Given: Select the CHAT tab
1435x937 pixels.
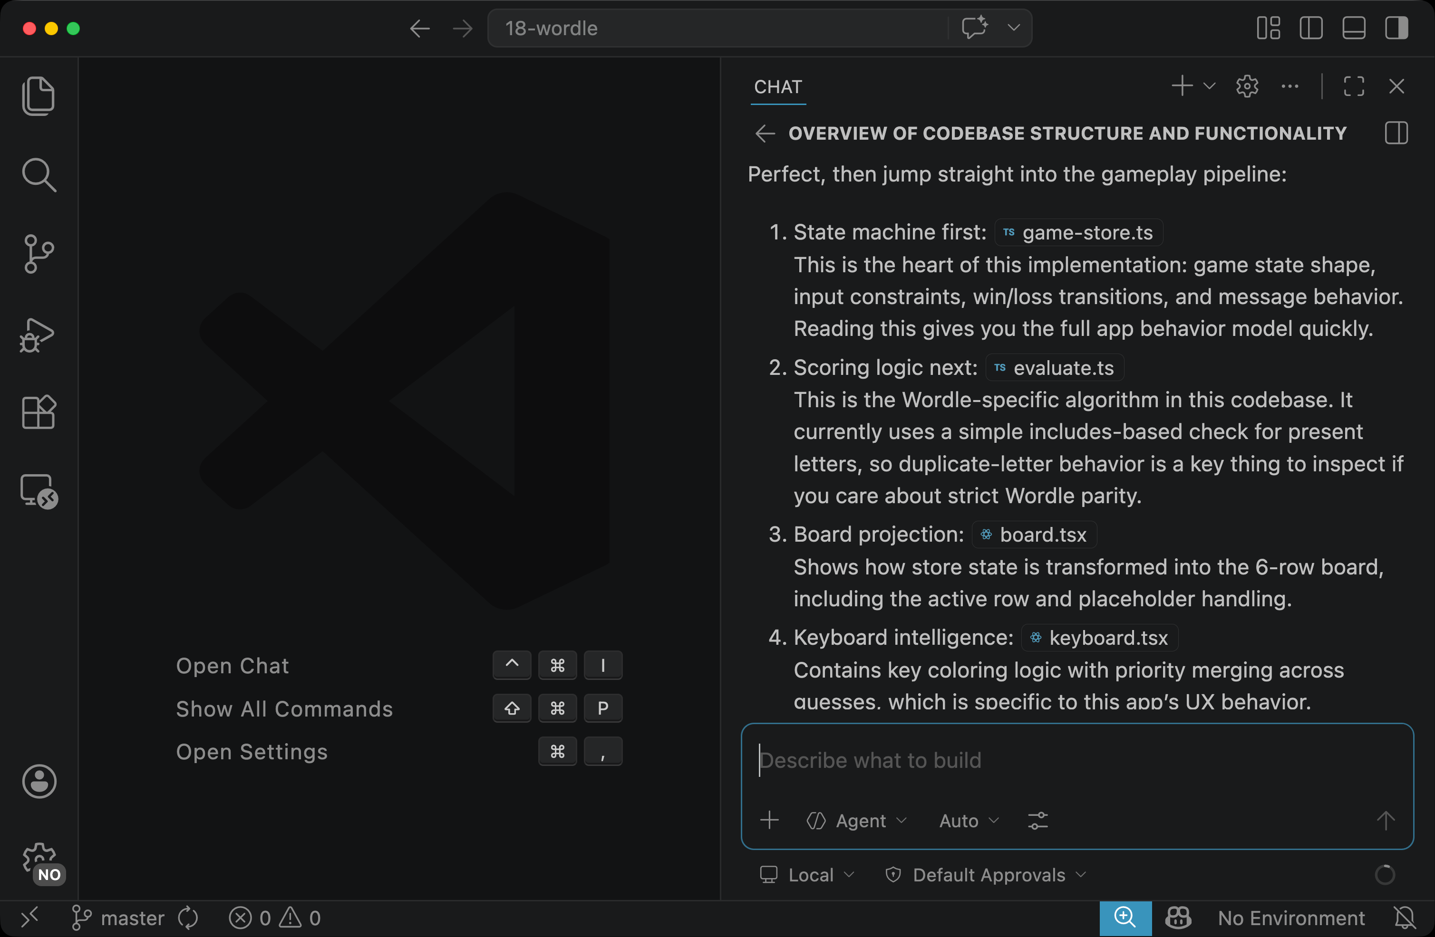Looking at the screenshot, I should (778, 87).
